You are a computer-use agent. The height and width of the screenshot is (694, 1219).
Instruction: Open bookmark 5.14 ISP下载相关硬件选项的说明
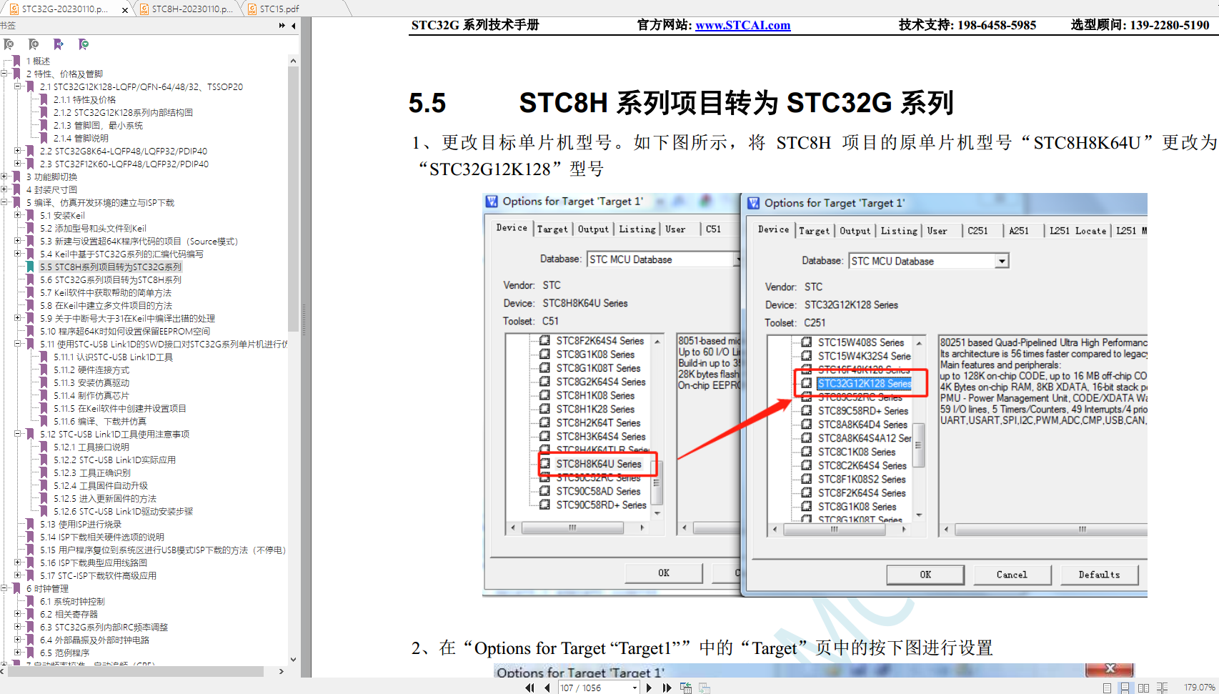pyautogui.click(x=102, y=537)
